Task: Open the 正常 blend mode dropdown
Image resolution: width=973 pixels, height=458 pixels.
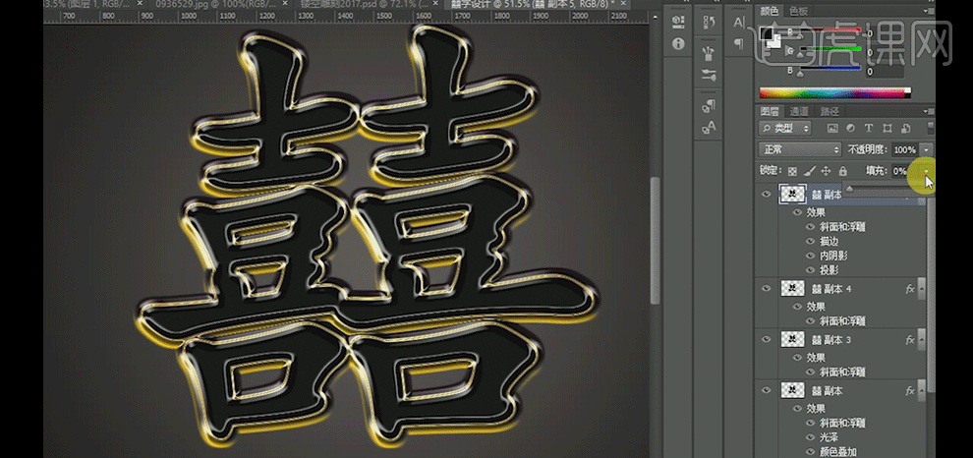Action: (x=800, y=149)
